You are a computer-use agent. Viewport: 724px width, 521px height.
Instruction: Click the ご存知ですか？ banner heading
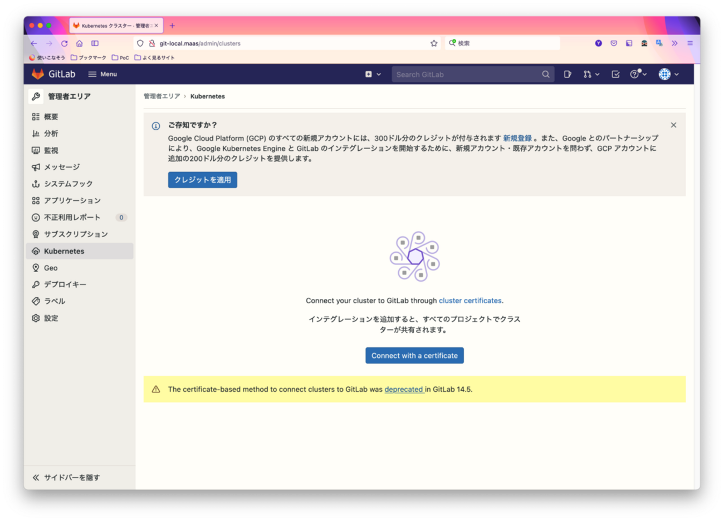(192, 125)
